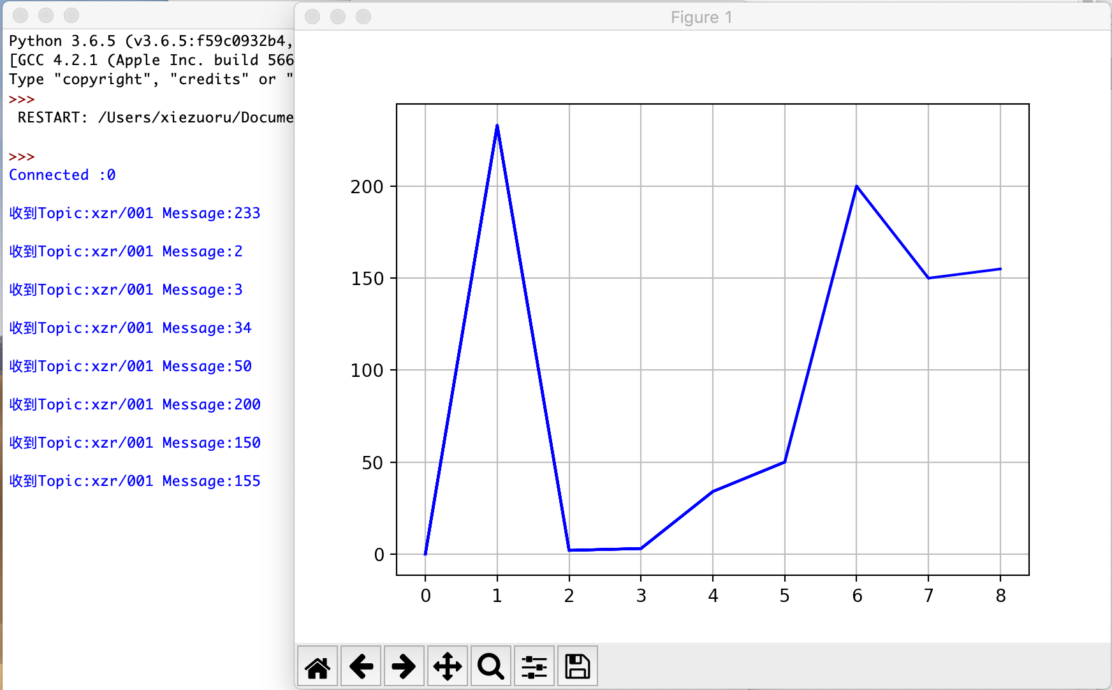Click the last shell prompt '>>>' above Connected
The image size is (1112, 690).
click(x=22, y=156)
